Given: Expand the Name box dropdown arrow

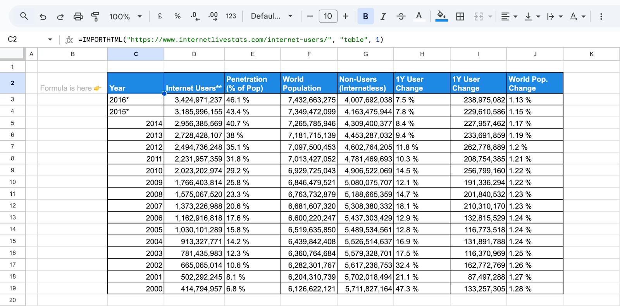Looking at the screenshot, I should point(50,39).
